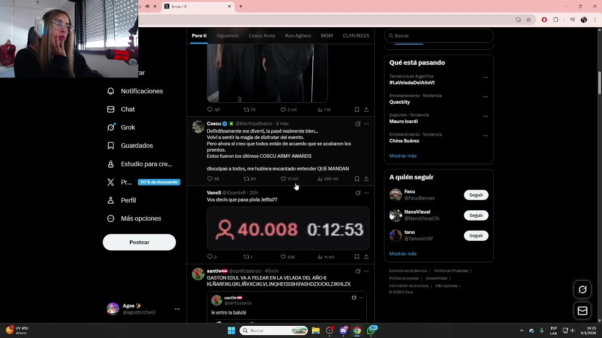Share Coscu's post

366,179
